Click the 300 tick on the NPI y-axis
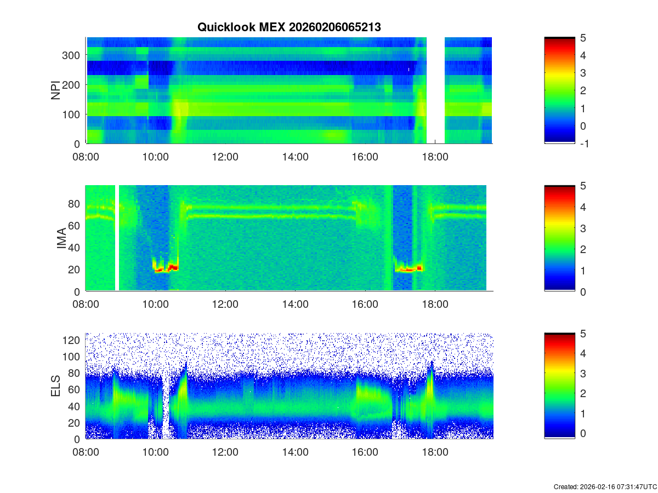The width and height of the screenshot is (658, 493). pos(73,55)
